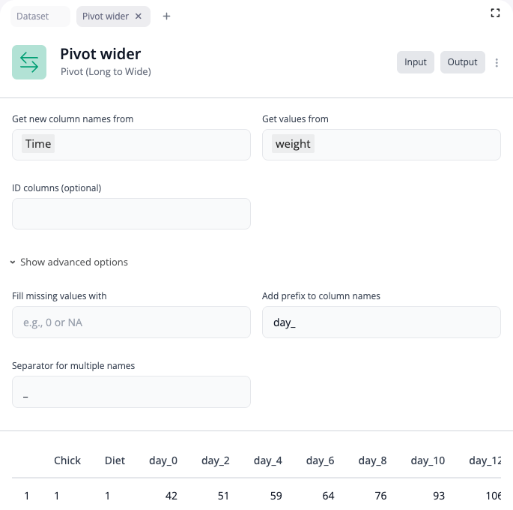Select the Pivot wider tab
The image size is (513, 510).
pyautogui.click(x=105, y=16)
